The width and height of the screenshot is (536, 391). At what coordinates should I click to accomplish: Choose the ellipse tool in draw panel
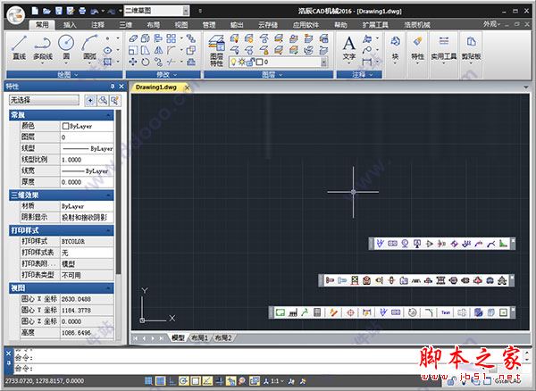(108, 50)
